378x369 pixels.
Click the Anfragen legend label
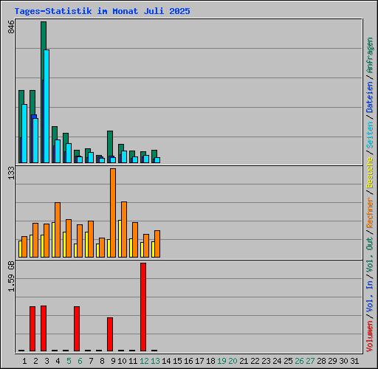[x=370, y=55]
